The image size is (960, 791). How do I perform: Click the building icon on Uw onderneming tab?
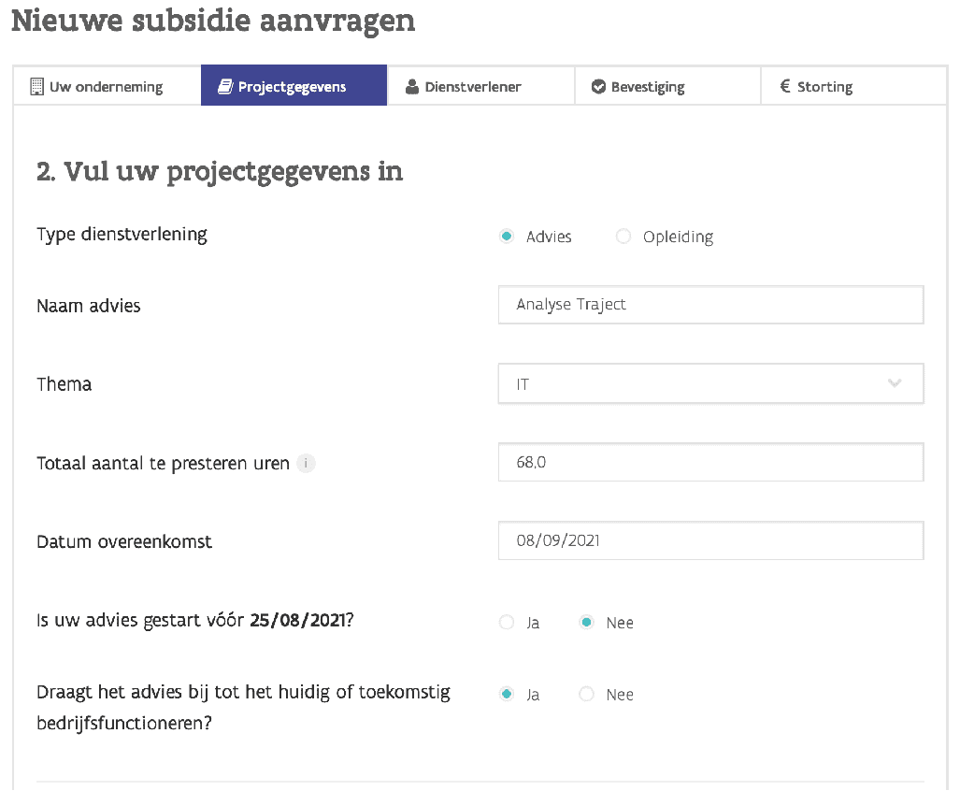click(x=37, y=87)
